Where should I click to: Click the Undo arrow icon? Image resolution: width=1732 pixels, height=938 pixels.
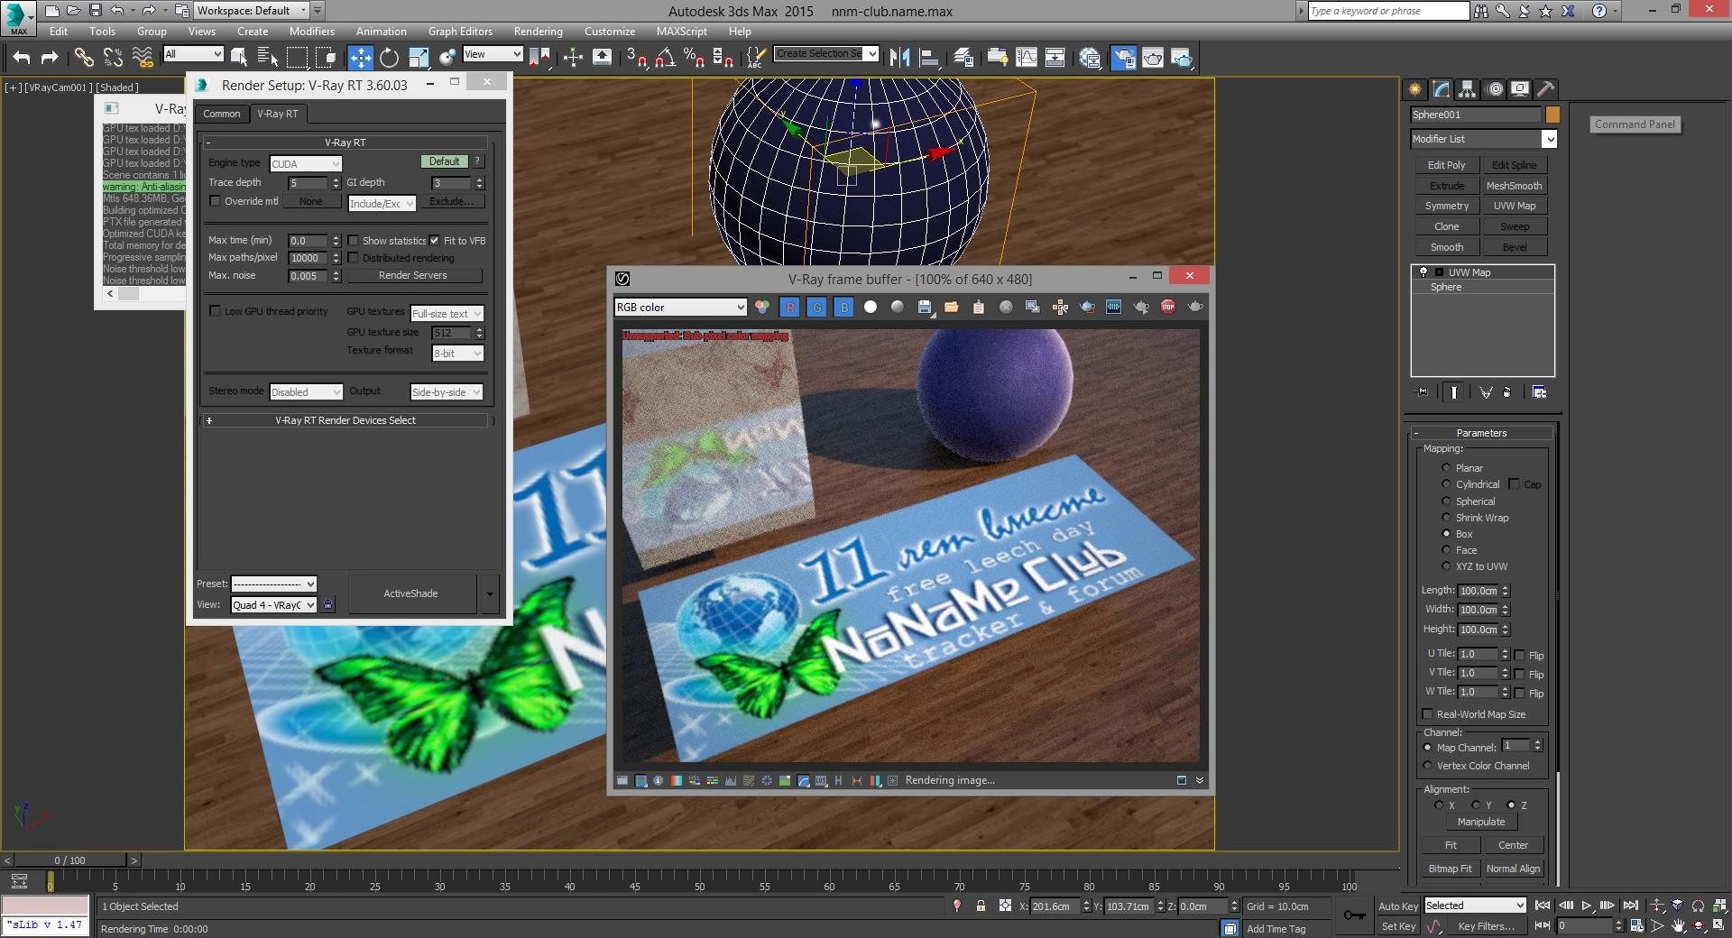click(22, 58)
